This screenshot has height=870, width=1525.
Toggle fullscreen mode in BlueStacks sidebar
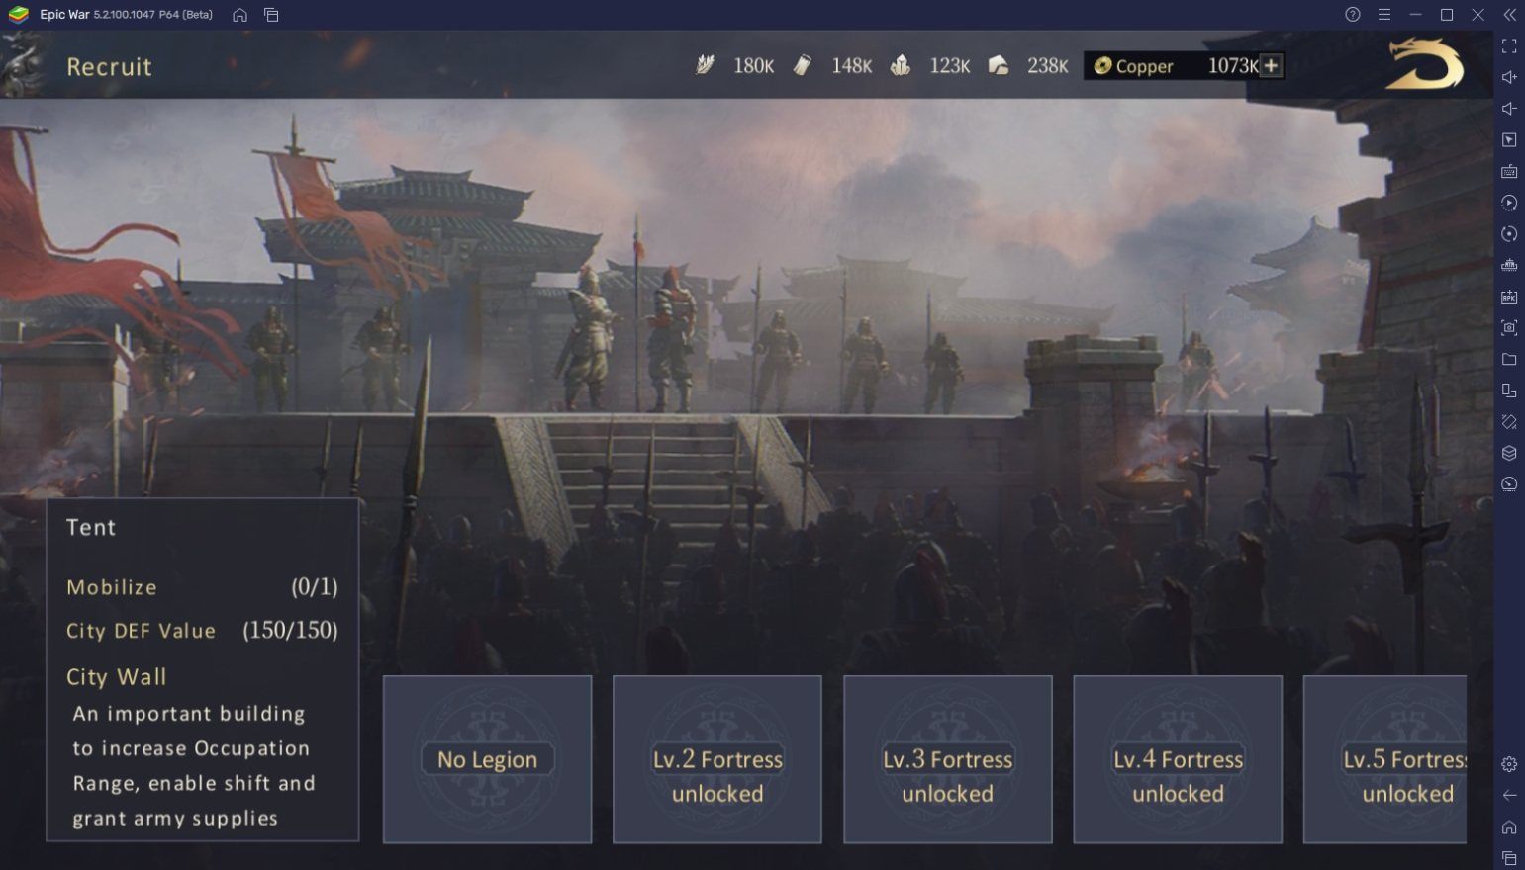[x=1509, y=46]
